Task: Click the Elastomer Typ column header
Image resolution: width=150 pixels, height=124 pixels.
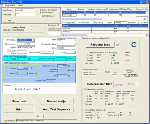Action: click(x=134, y=23)
